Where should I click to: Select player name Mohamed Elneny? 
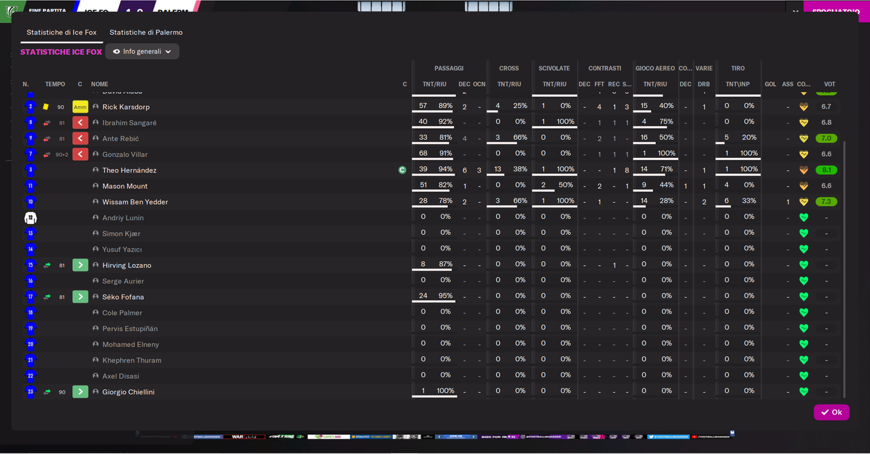[x=130, y=345]
